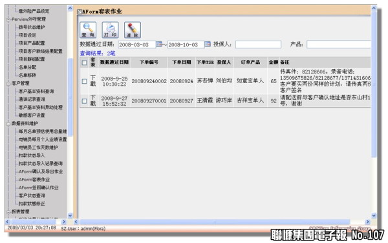Sort by 订单产品 column header

(x=250, y=62)
